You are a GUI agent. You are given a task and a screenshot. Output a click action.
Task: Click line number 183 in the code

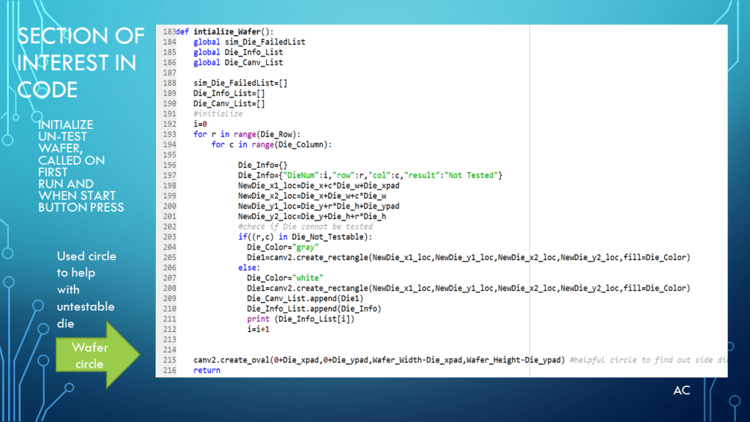(x=168, y=32)
